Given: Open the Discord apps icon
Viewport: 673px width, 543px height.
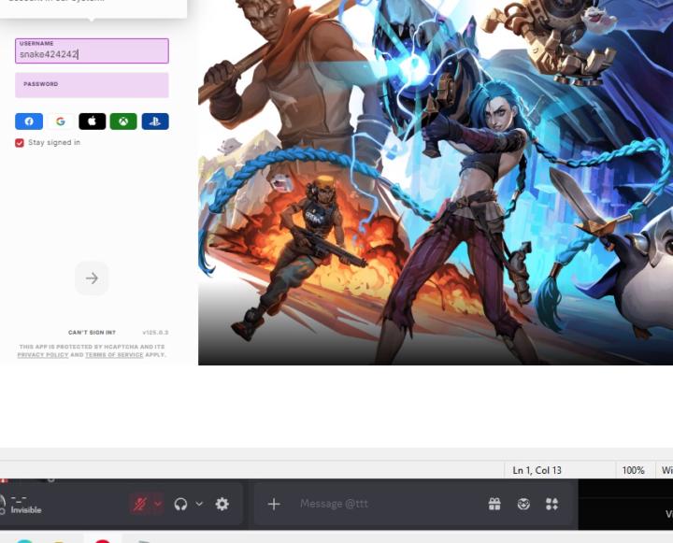Looking at the screenshot, I should tap(552, 504).
